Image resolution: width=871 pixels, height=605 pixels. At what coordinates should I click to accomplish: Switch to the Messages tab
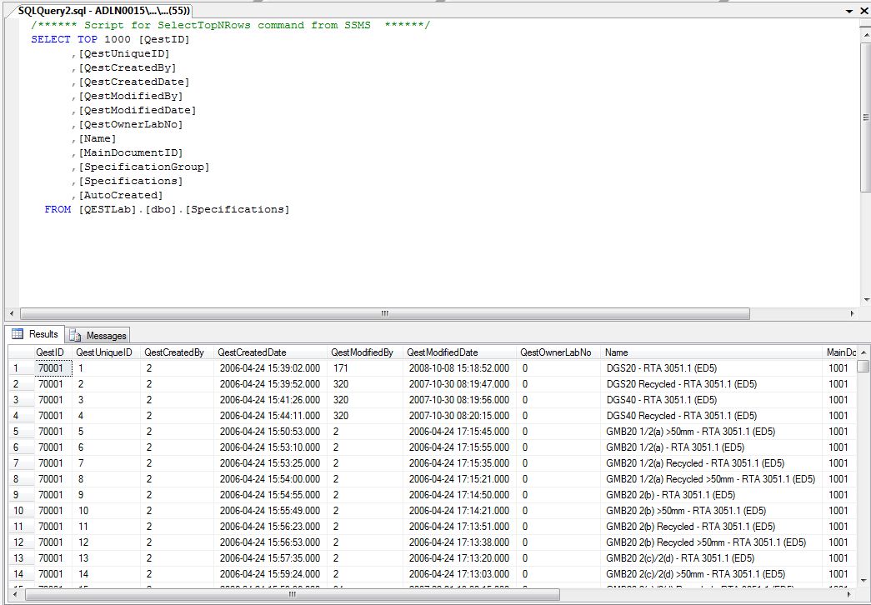(x=98, y=335)
